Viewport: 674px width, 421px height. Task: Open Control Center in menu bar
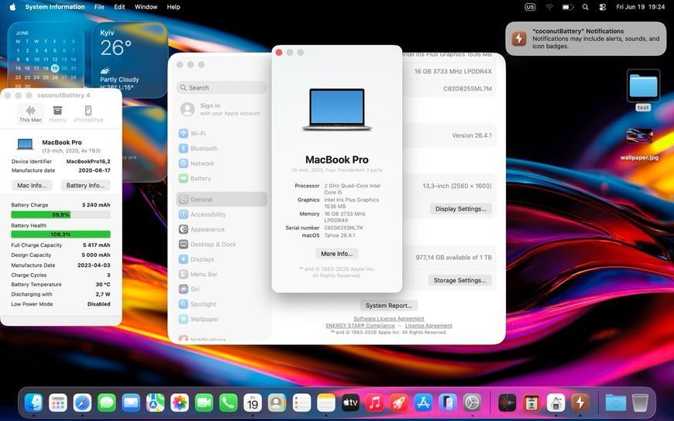pyautogui.click(x=603, y=7)
